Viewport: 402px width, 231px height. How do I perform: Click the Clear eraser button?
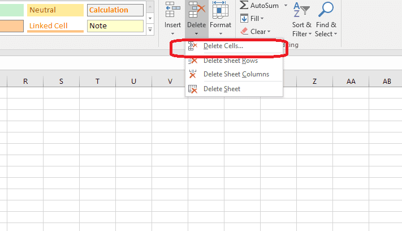(244, 32)
